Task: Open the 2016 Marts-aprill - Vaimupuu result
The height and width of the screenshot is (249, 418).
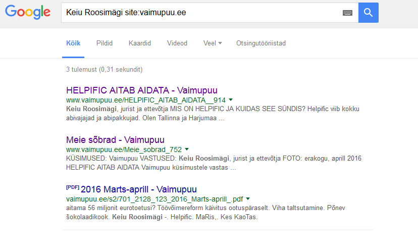Action: pyautogui.click(x=139, y=189)
